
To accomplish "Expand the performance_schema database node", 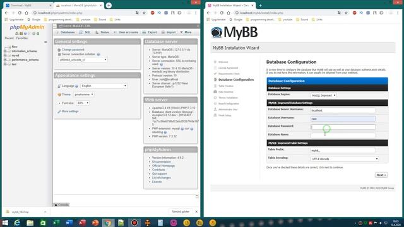I will [5, 60].
